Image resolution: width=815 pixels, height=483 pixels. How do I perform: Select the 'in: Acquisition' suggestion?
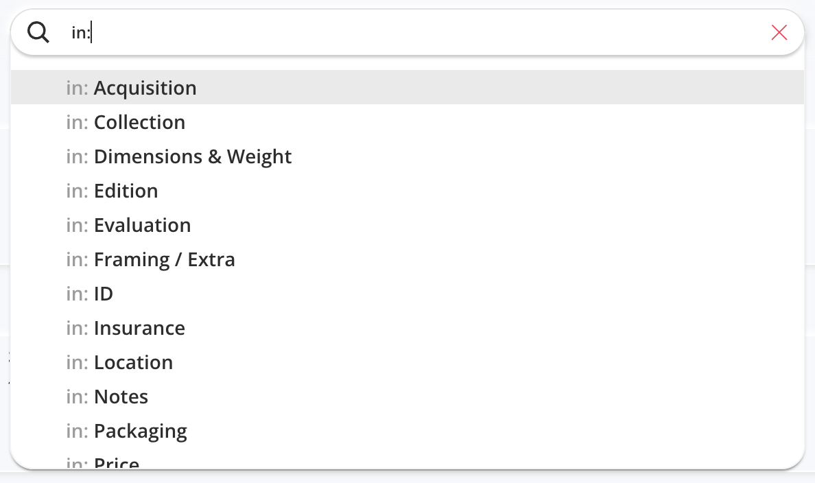[x=407, y=87]
